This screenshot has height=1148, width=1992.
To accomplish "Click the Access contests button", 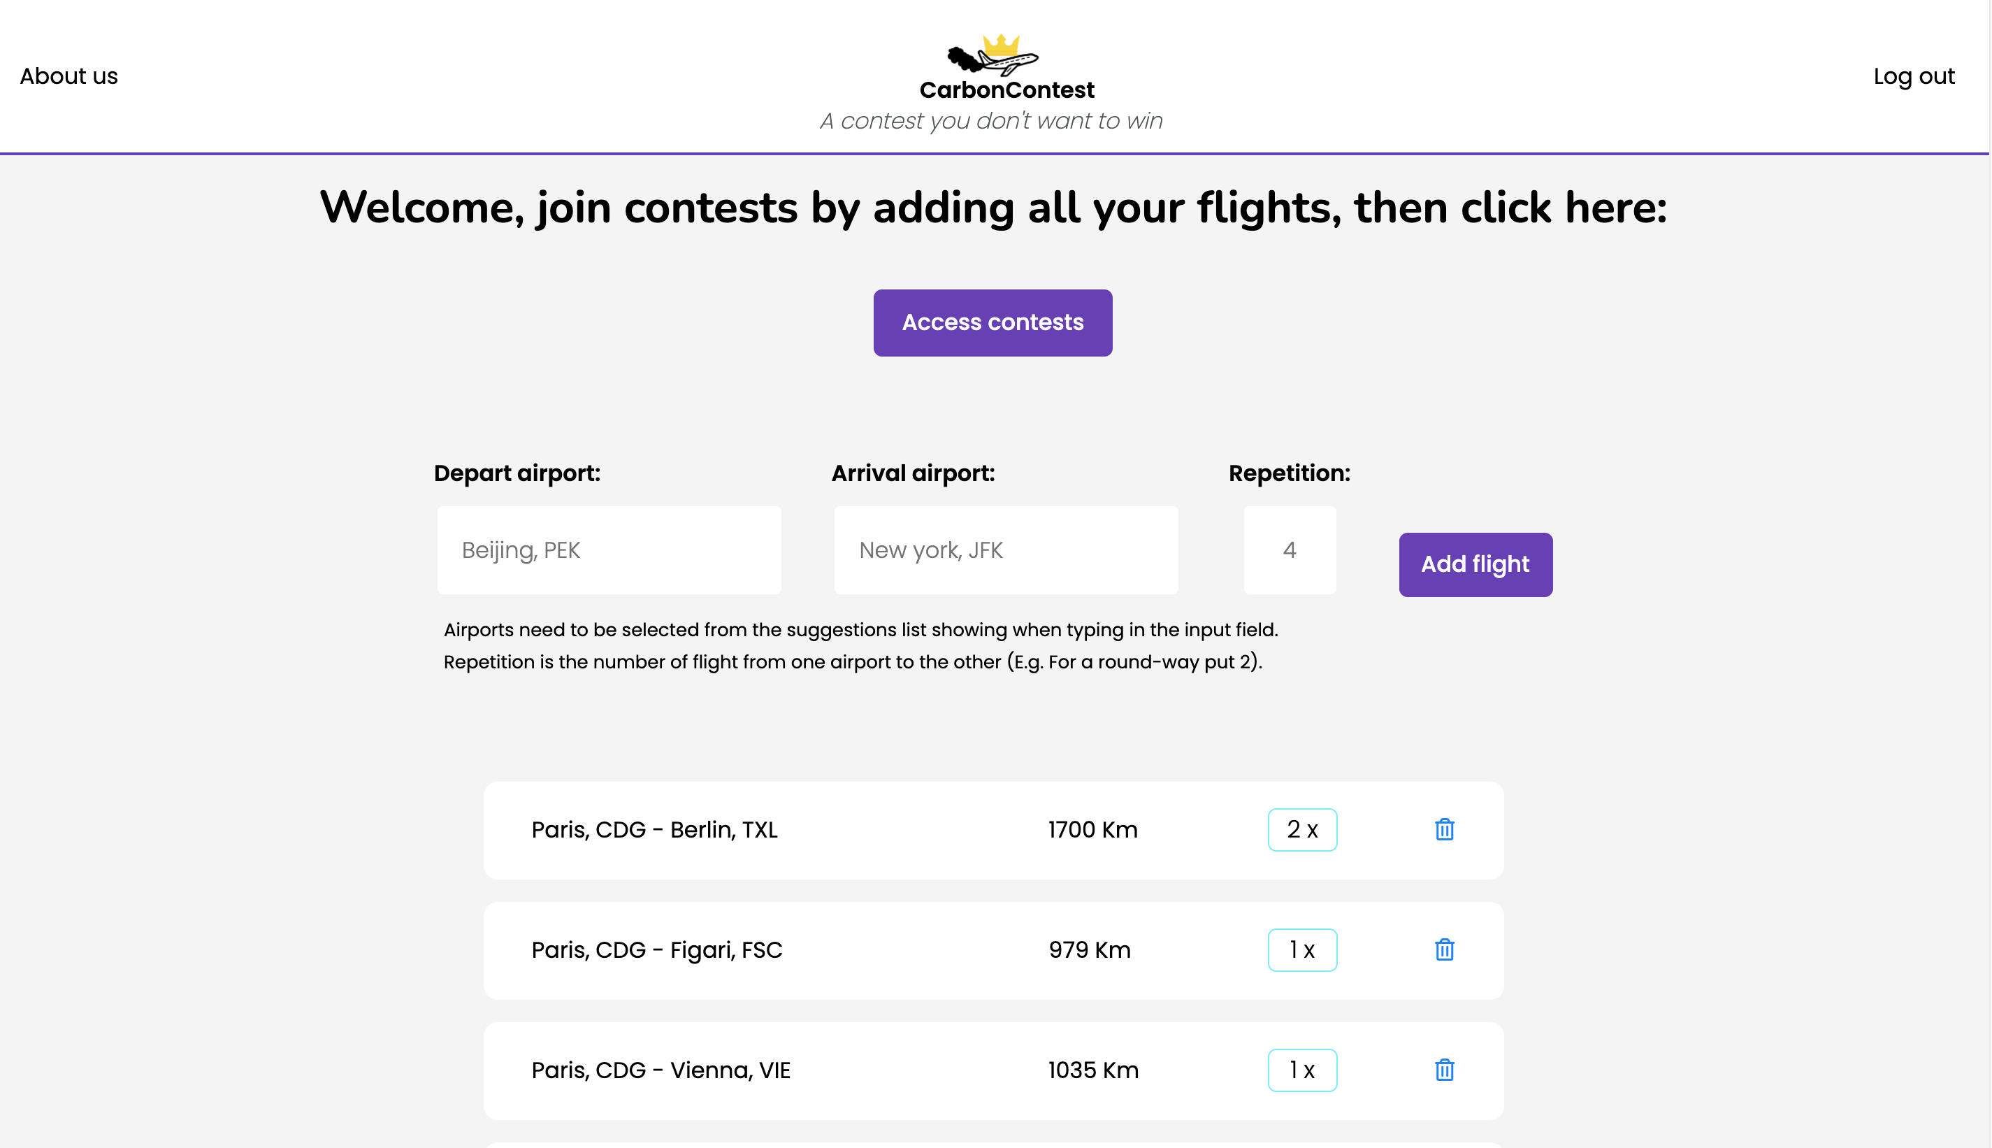I will click(x=992, y=322).
